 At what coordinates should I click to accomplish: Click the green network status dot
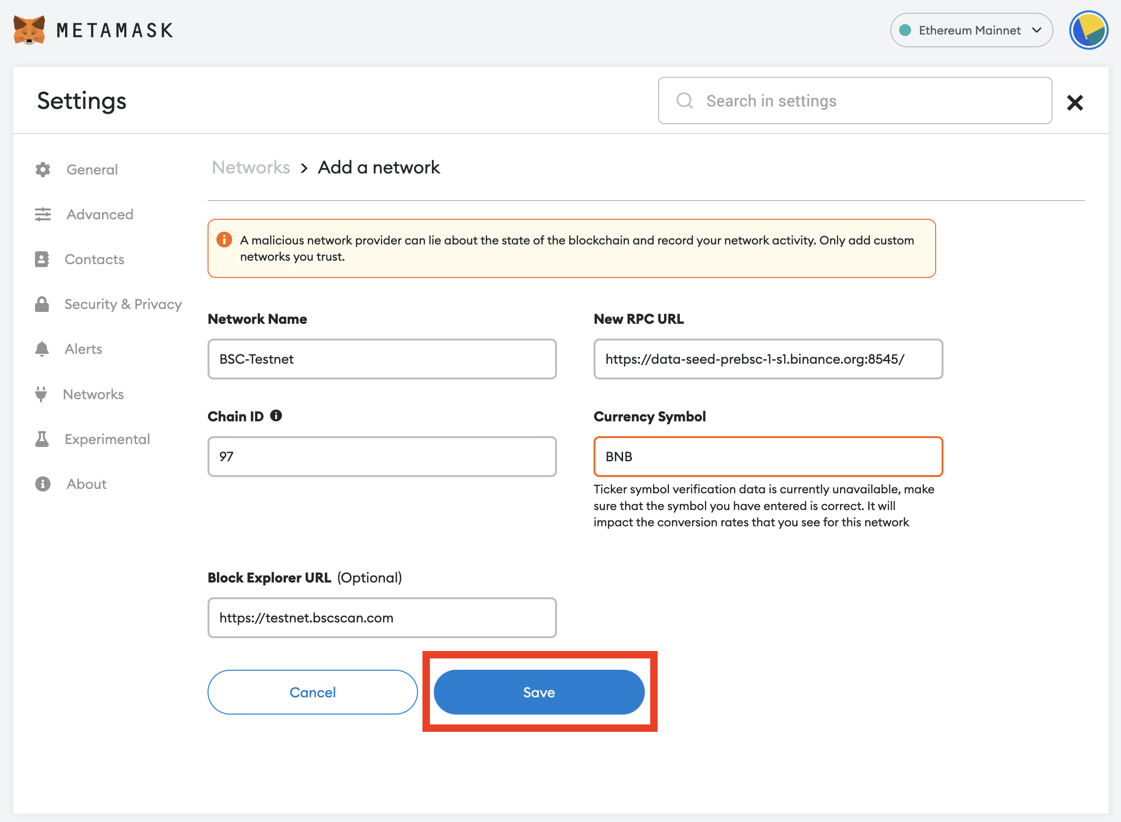tap(905, 31)
